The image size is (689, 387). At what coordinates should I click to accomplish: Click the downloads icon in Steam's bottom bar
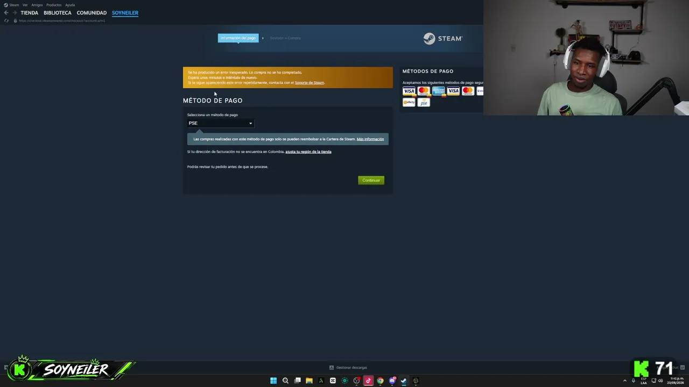(x=332, y=368)
